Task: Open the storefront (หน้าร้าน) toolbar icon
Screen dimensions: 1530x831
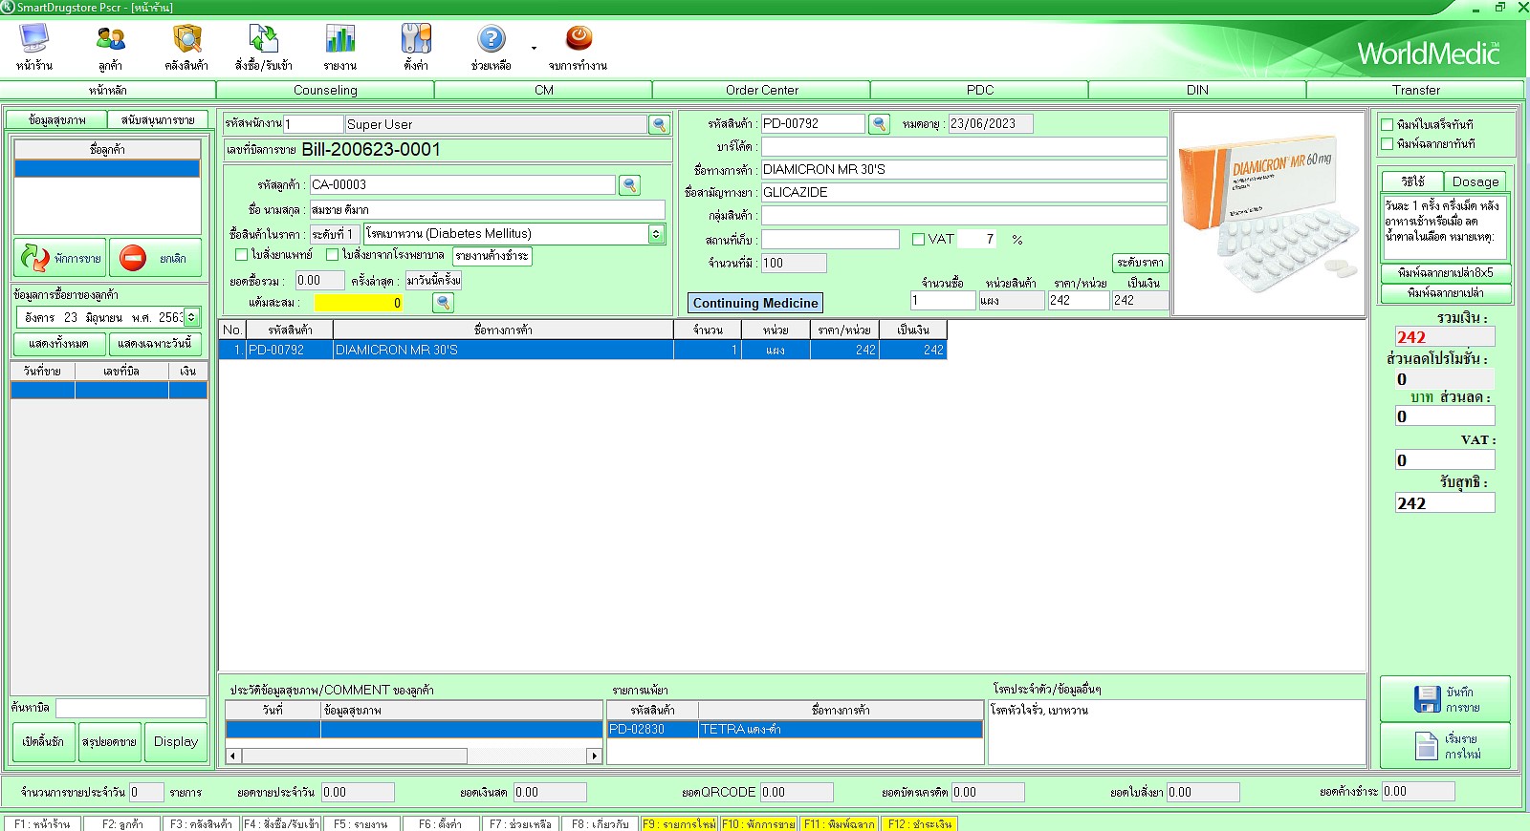Action: 34,40
